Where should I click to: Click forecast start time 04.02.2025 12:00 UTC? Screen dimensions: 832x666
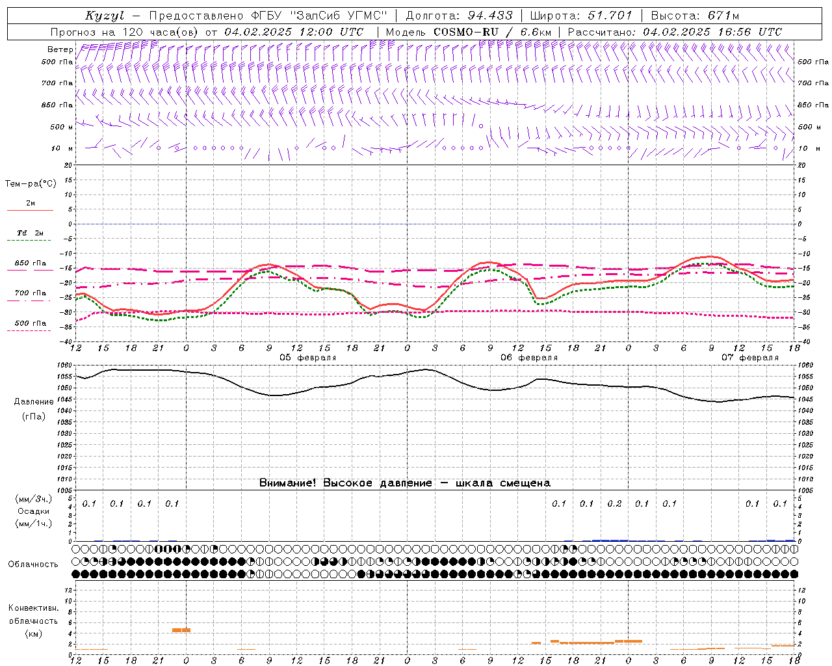[294, 32]
